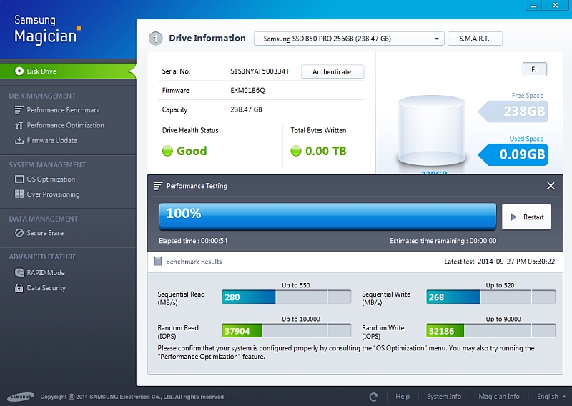572x406 pixels.
Task: Open Data Security feature
Action: (x=46, y=288)
